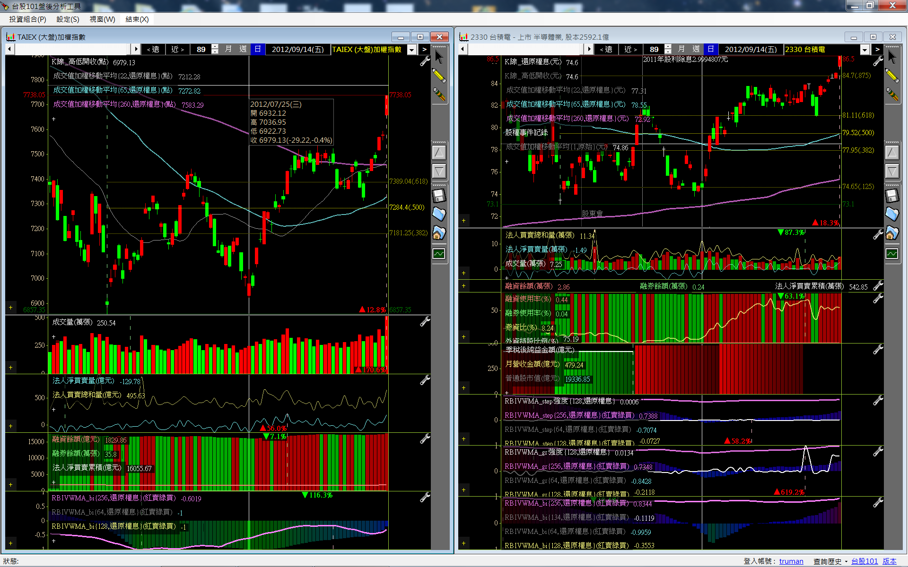This screenshot has height=567, width=908.
Task: Select daily 日 period in 2330 window
Action: pyautogui.click(x=711, y=49)
